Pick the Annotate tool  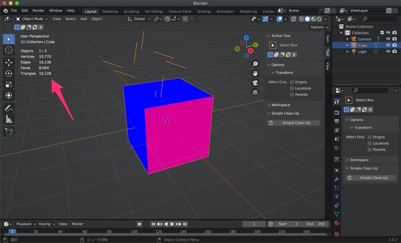point(9,108)
